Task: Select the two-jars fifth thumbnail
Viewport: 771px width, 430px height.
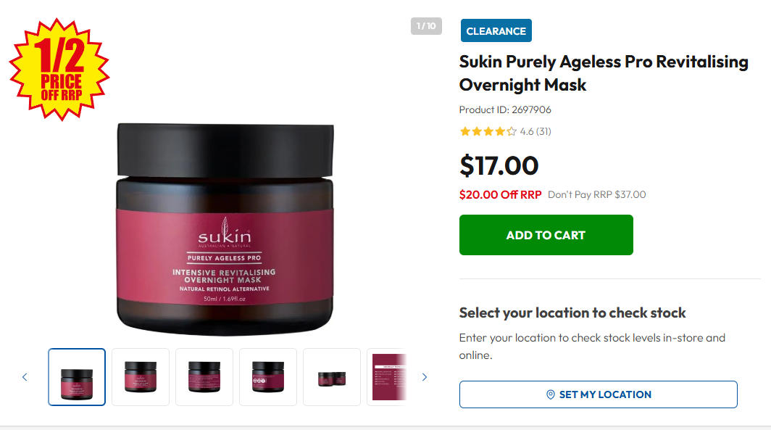Action: pyautogui.click(x=332, y=377)
